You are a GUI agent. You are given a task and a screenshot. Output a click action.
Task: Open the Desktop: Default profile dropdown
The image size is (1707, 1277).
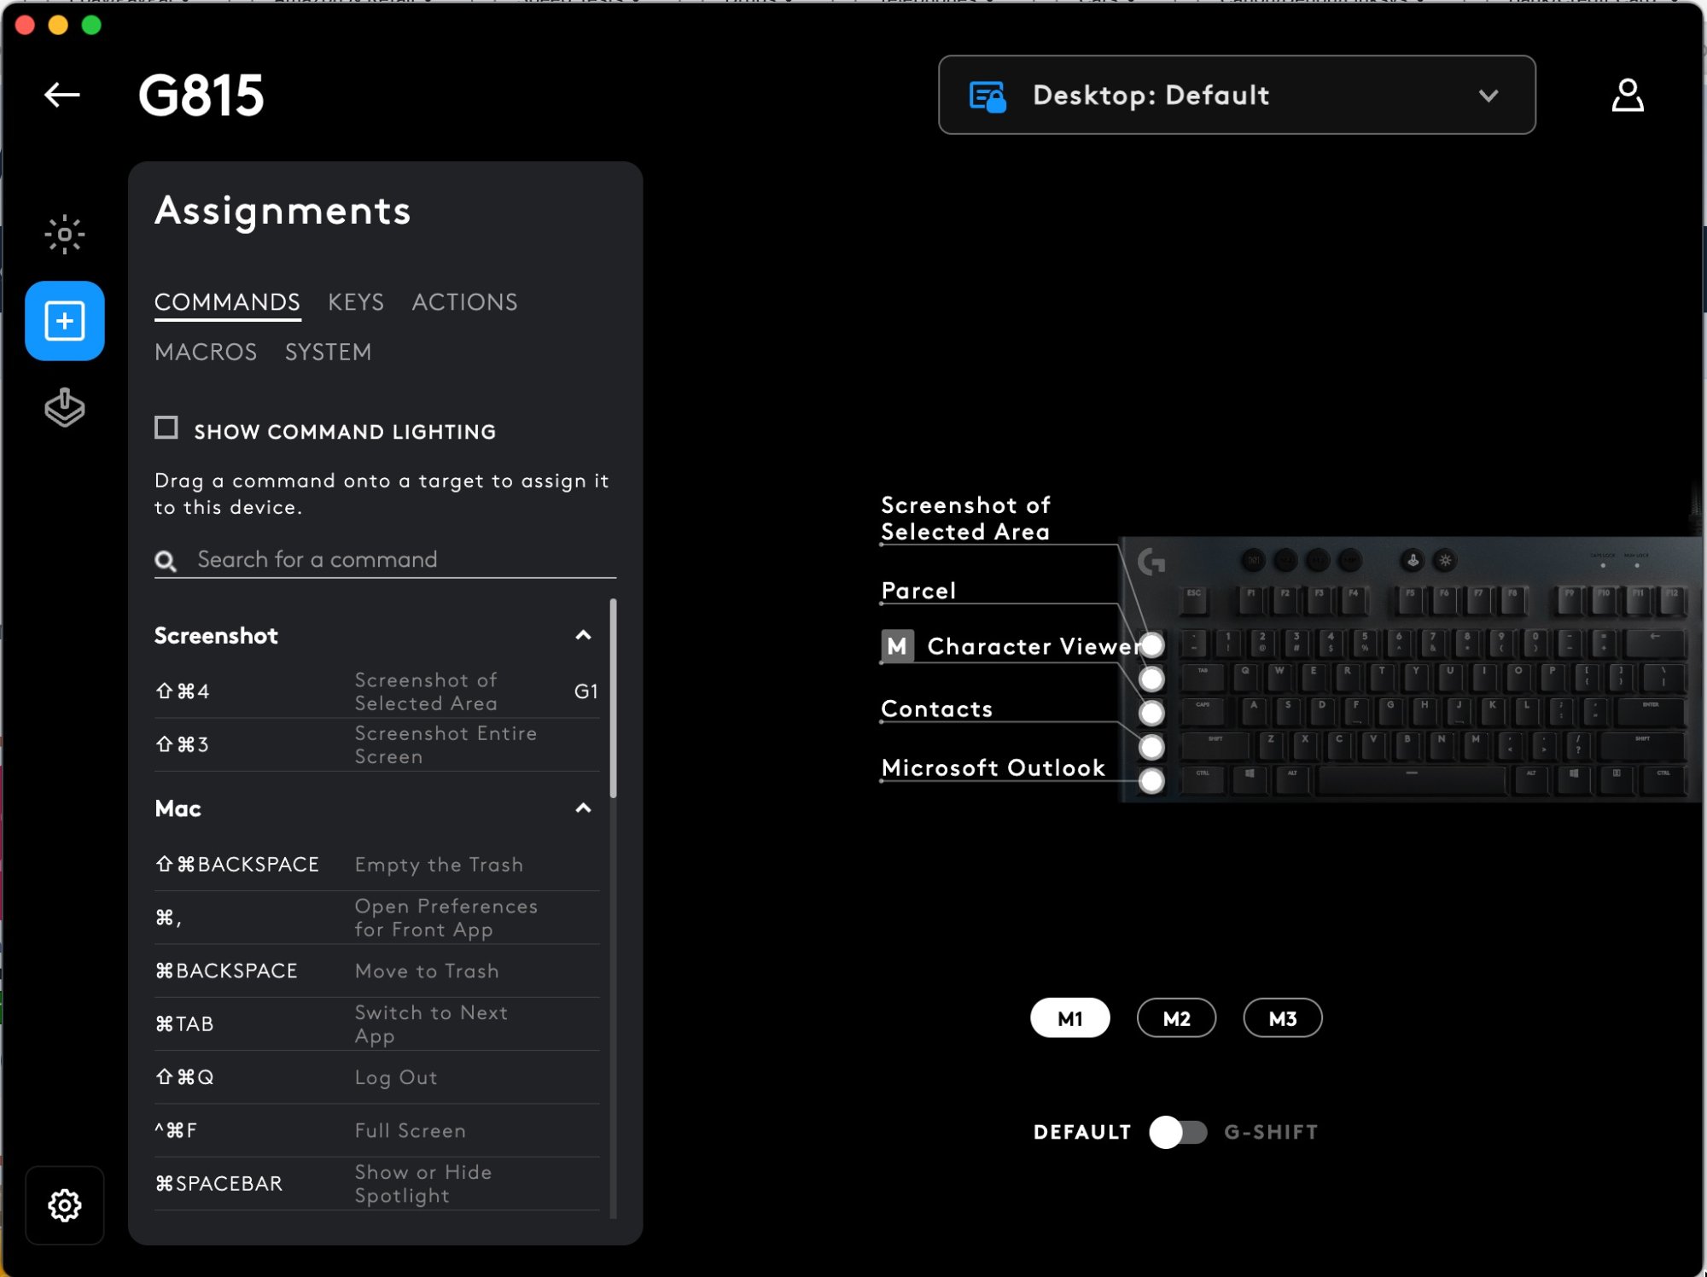coord(1237,95)
